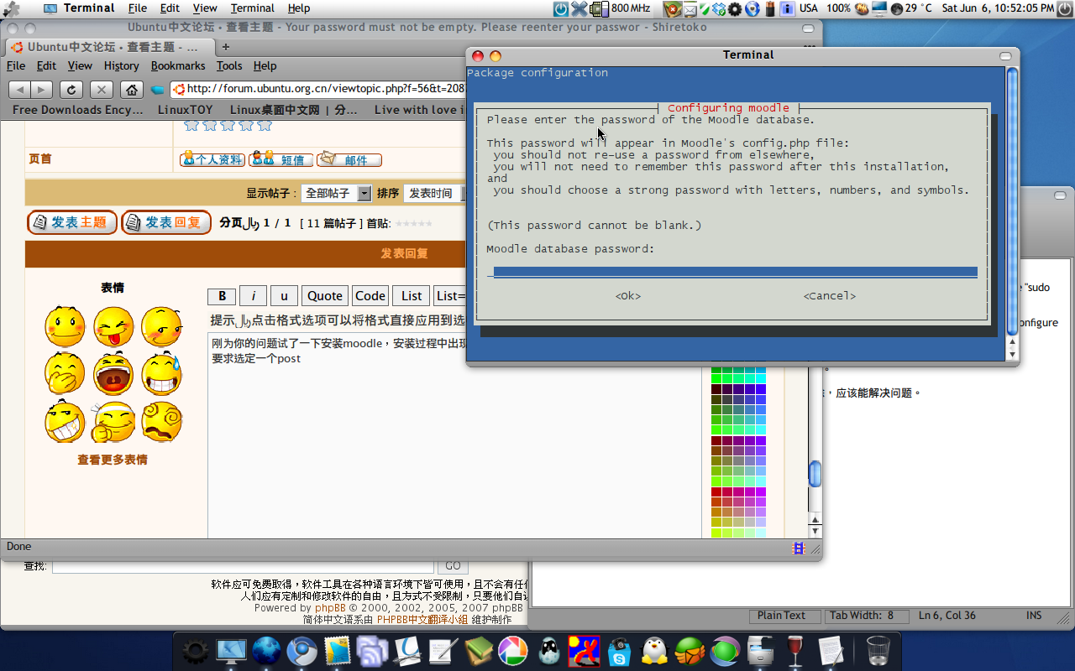
Task: Open 个人资料 profile button
Action: pyautogui.click(x=212, y=159)
